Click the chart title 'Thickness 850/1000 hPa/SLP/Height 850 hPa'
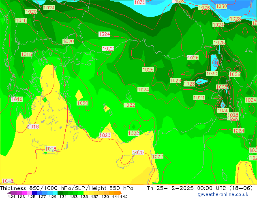Viewport: 257px width, 198px height. 66,188
